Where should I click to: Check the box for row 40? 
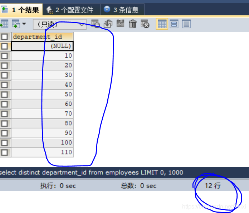coord(4,85)
